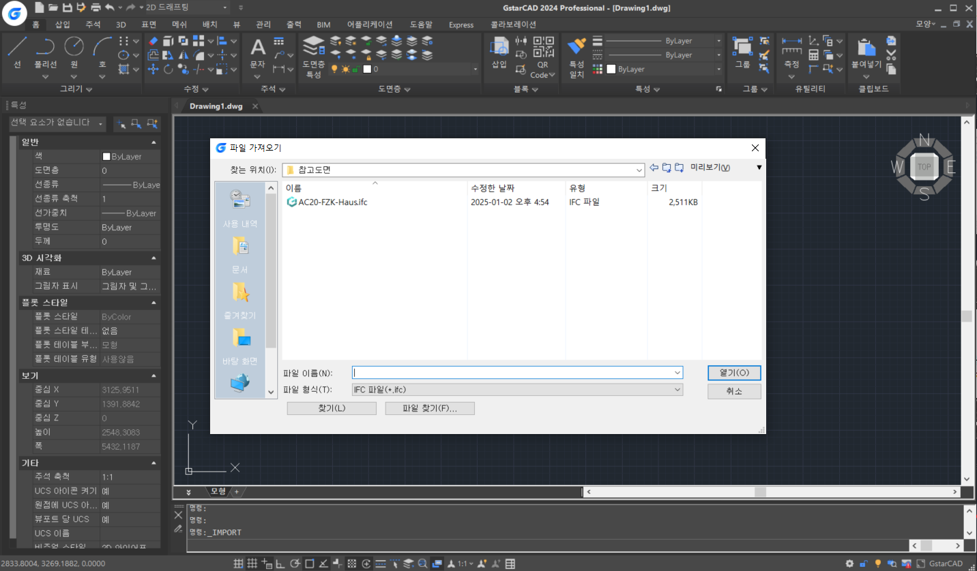
Task: Go back using the dialog's back arrow
Action: click(654, 168)
